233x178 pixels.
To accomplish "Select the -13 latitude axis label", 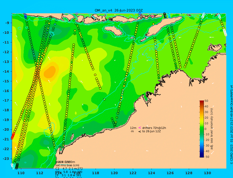I will tap(6, 62).
